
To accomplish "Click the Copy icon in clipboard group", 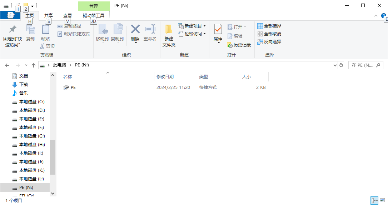I will click(30, 30).
